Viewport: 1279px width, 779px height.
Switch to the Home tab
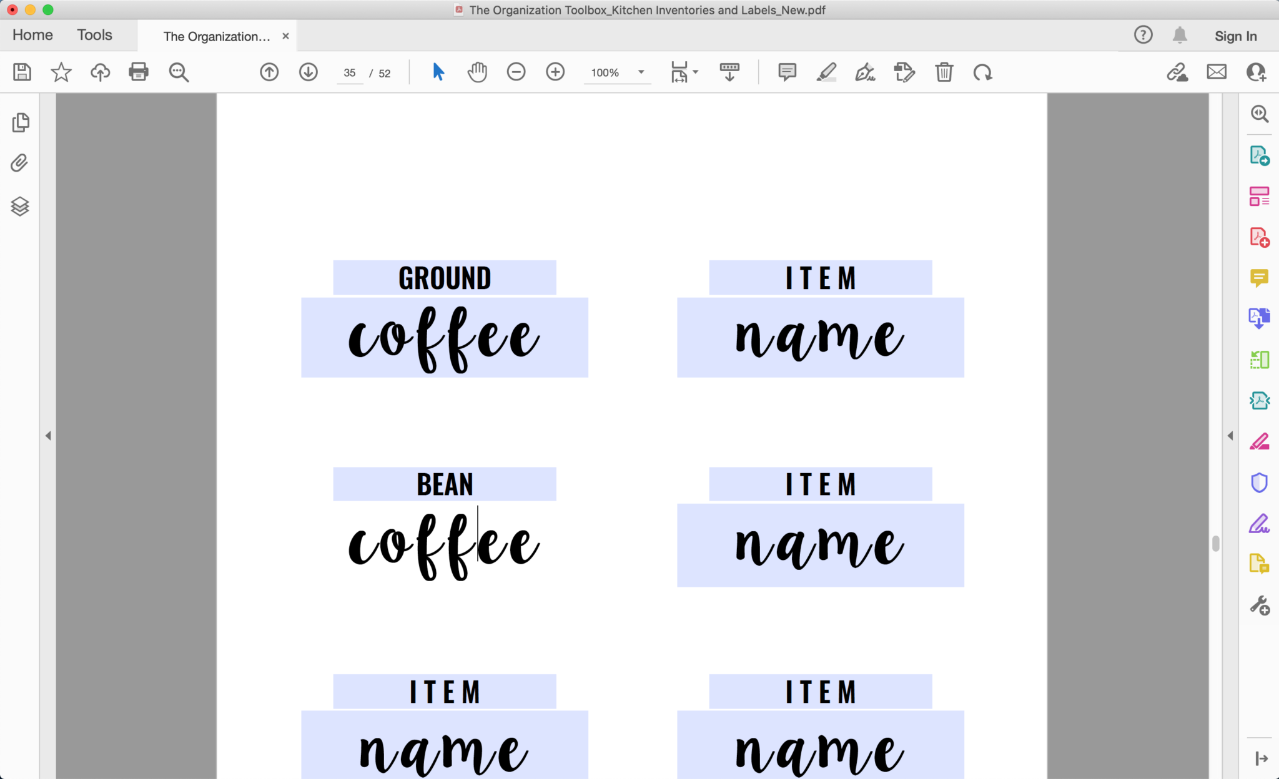click(x=31, y=35)
